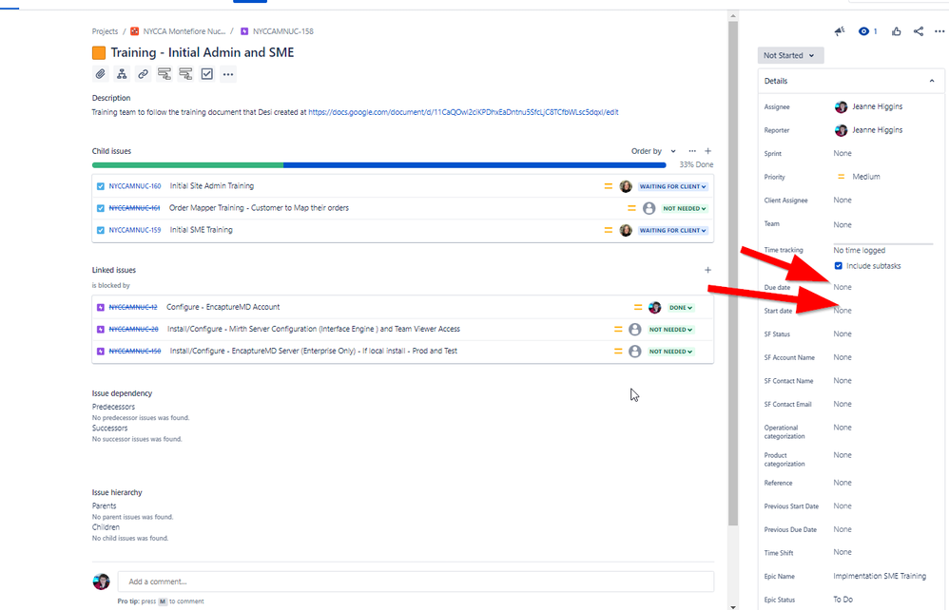Click the Epic Status To Do value
Viewport: 949px width, 610px height.
pyautogui.click(x=843, y=600)
